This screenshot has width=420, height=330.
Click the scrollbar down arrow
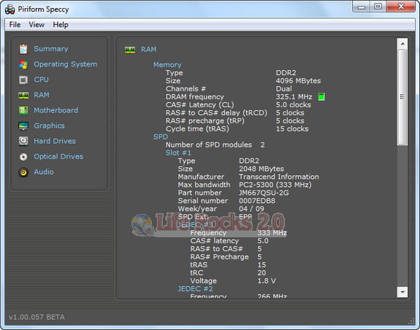[402, 292]
